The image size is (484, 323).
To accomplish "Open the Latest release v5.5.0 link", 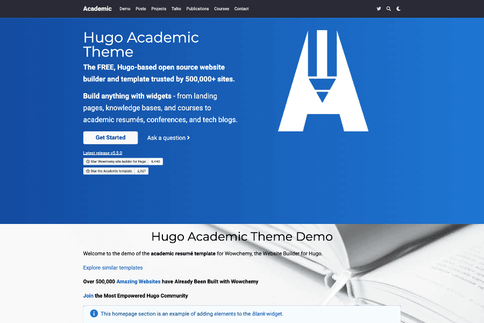I will click(x=103, y=153).
